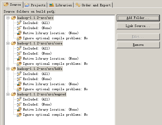The width and height of the screenshot is (162, 125).
Task: Click Included filter icon under src/mapred
Action: pos(19,99)
